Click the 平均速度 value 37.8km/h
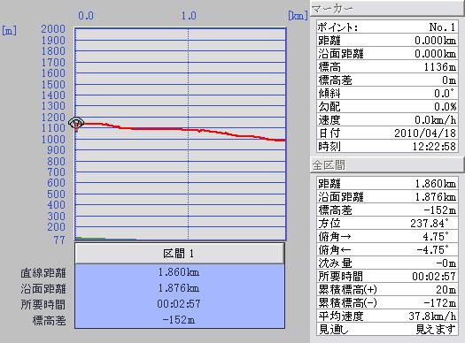 click(432, 316)
